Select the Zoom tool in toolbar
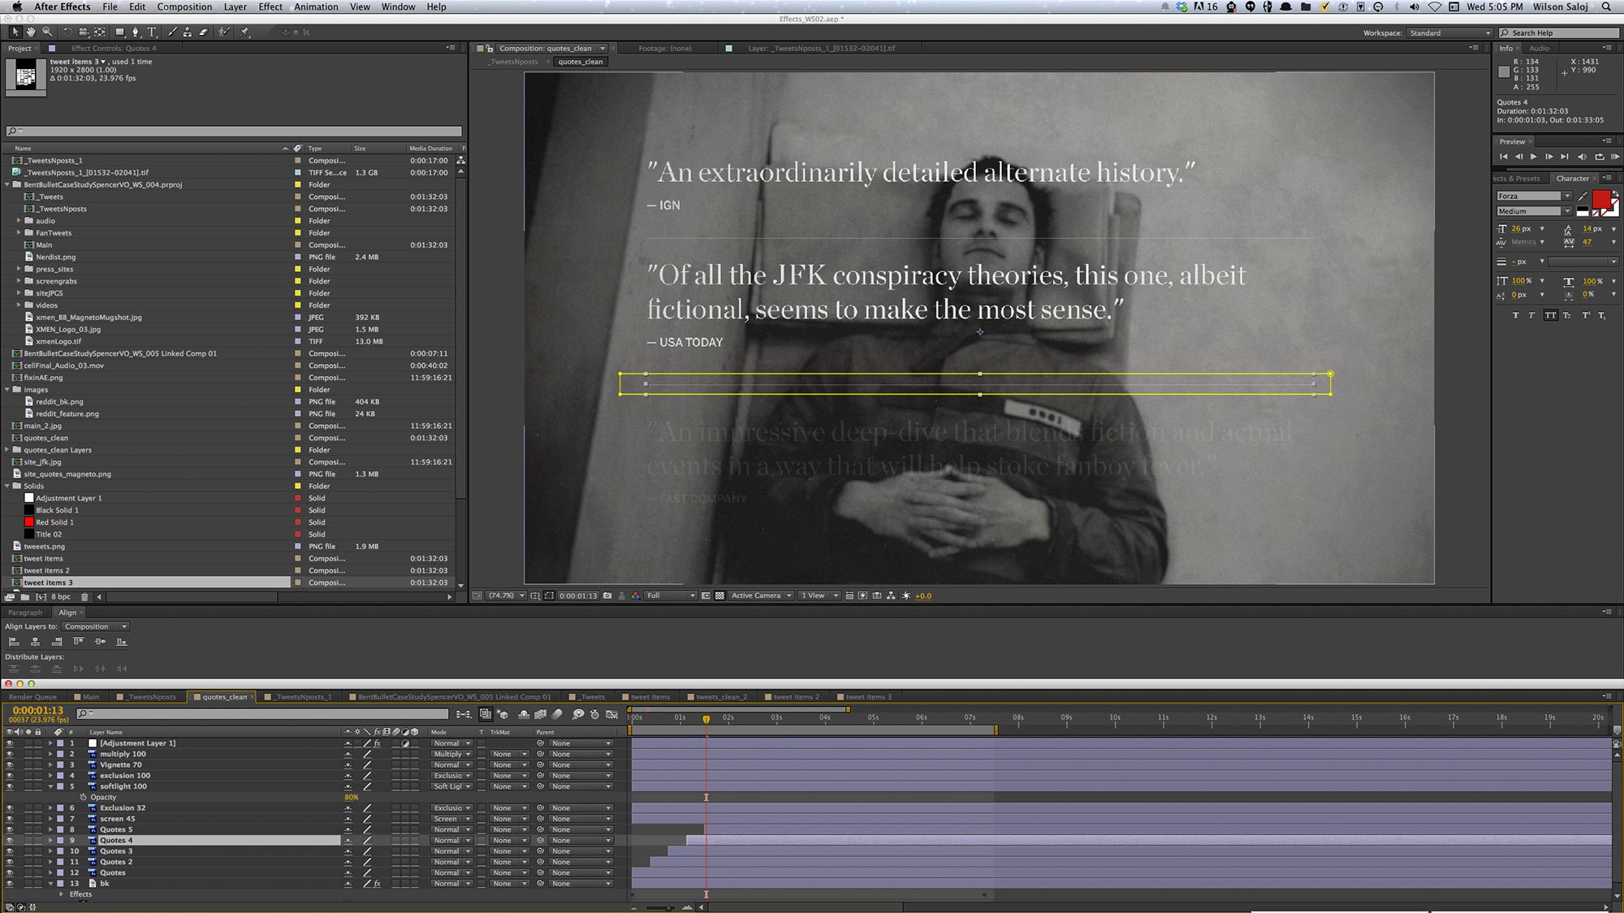The image size is (1624, 913). point(47,32)
